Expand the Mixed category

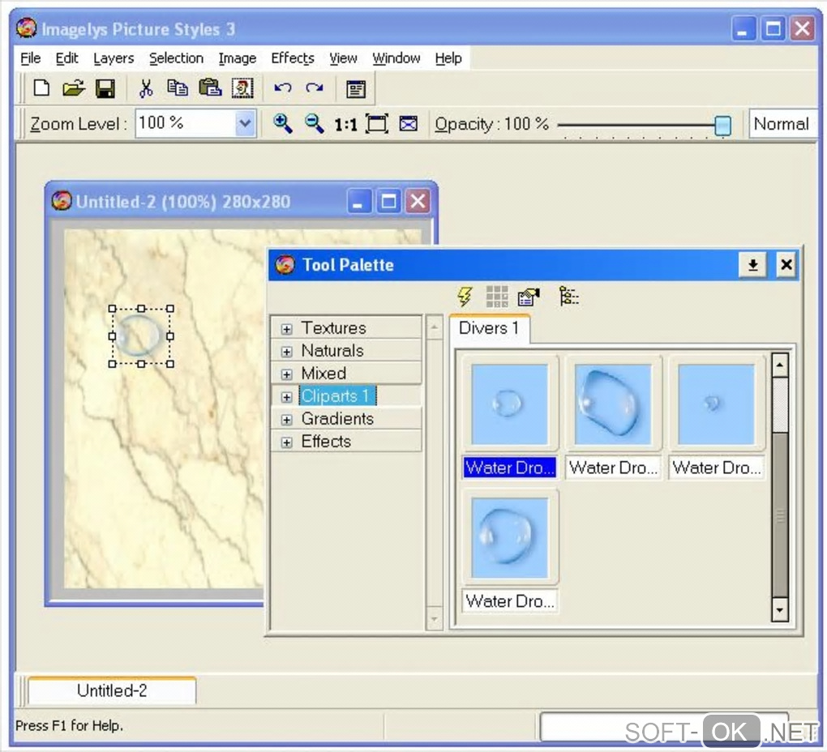click(286, 374)
